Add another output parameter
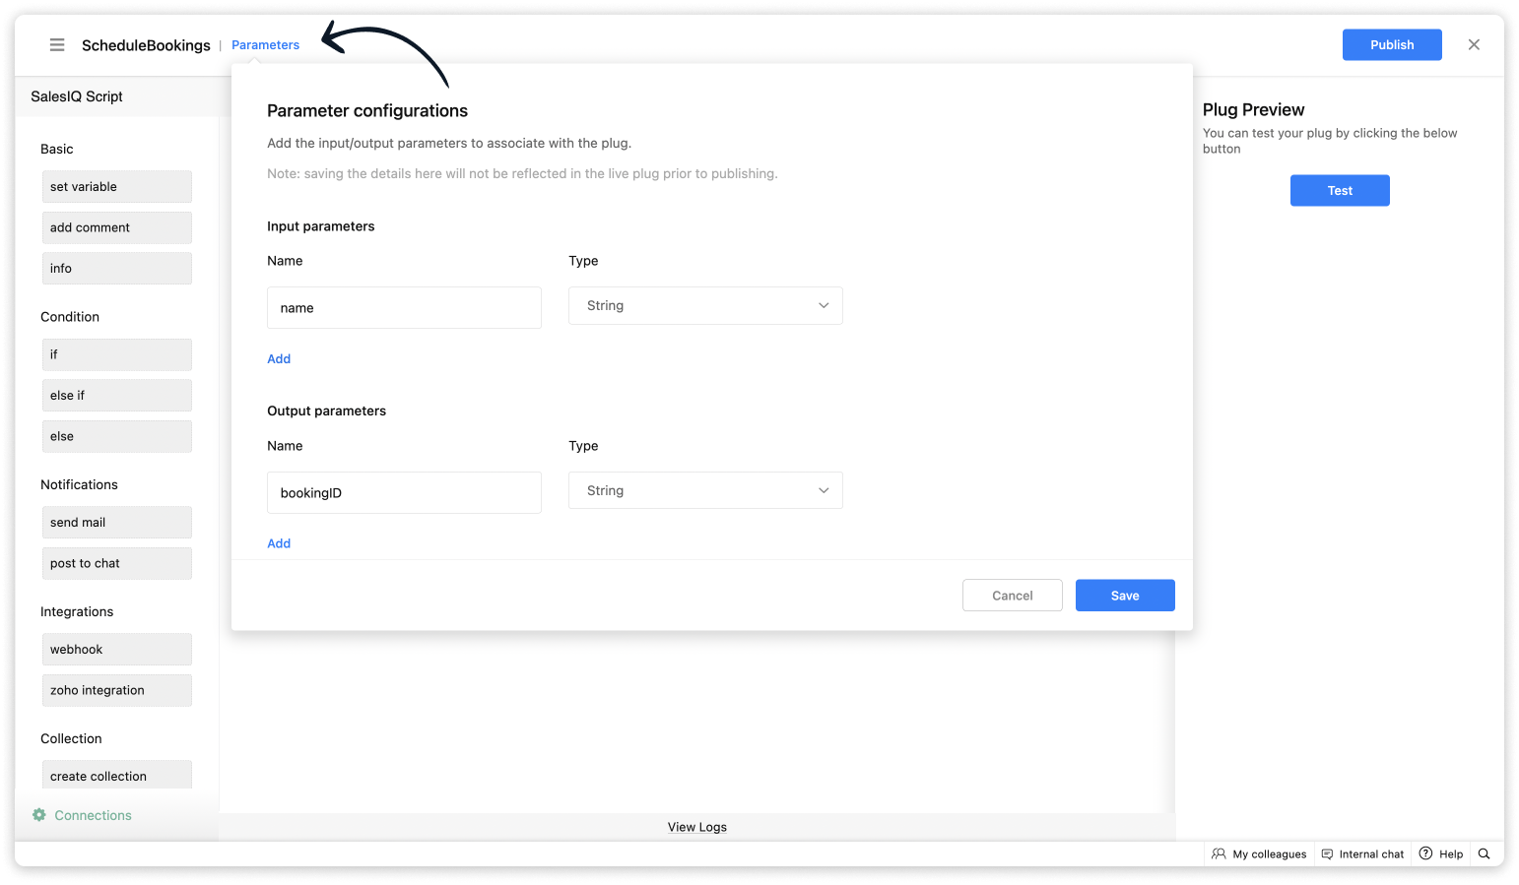This screenshot has height=885, width=1519. tap(279, 543)
